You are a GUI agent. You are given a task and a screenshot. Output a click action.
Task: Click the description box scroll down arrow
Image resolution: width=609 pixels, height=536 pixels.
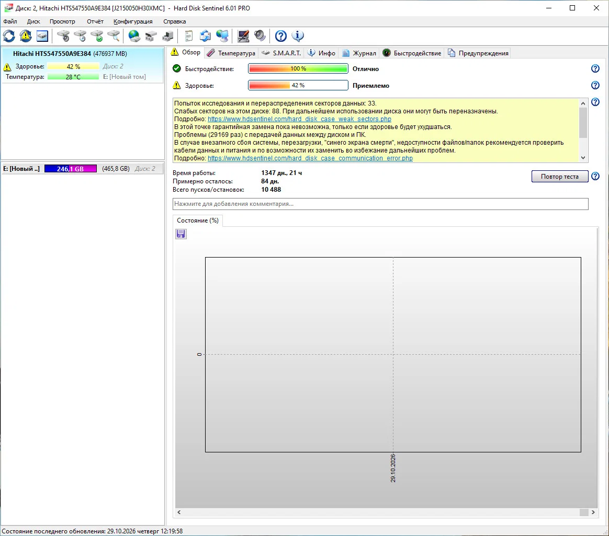pos(583,158)
